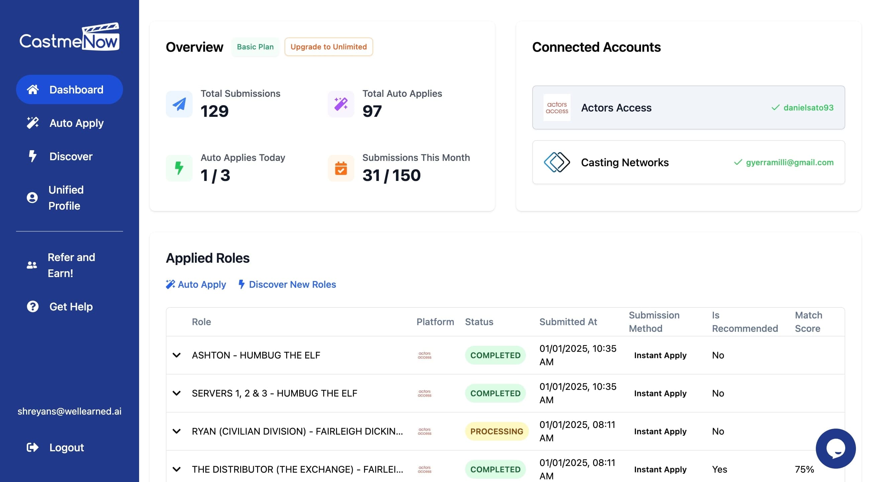Screen dimensions: 872x482
Task: Click Total Submissions value 129
Action: [215, 111]
